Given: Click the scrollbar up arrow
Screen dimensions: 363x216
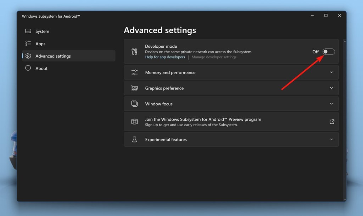Looking at the screenshot, I should point(345,41).
